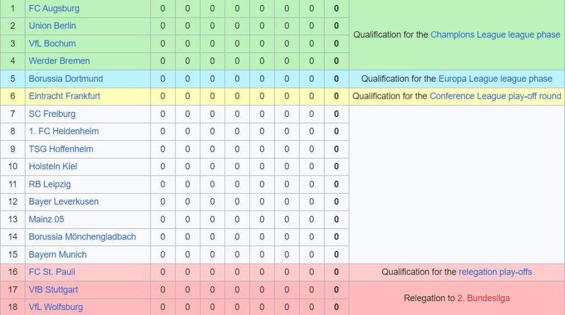This screenshot has width=565, height=315.
Task: Click Bayer Leverkusen team link
Action: (x=63, y=202)
